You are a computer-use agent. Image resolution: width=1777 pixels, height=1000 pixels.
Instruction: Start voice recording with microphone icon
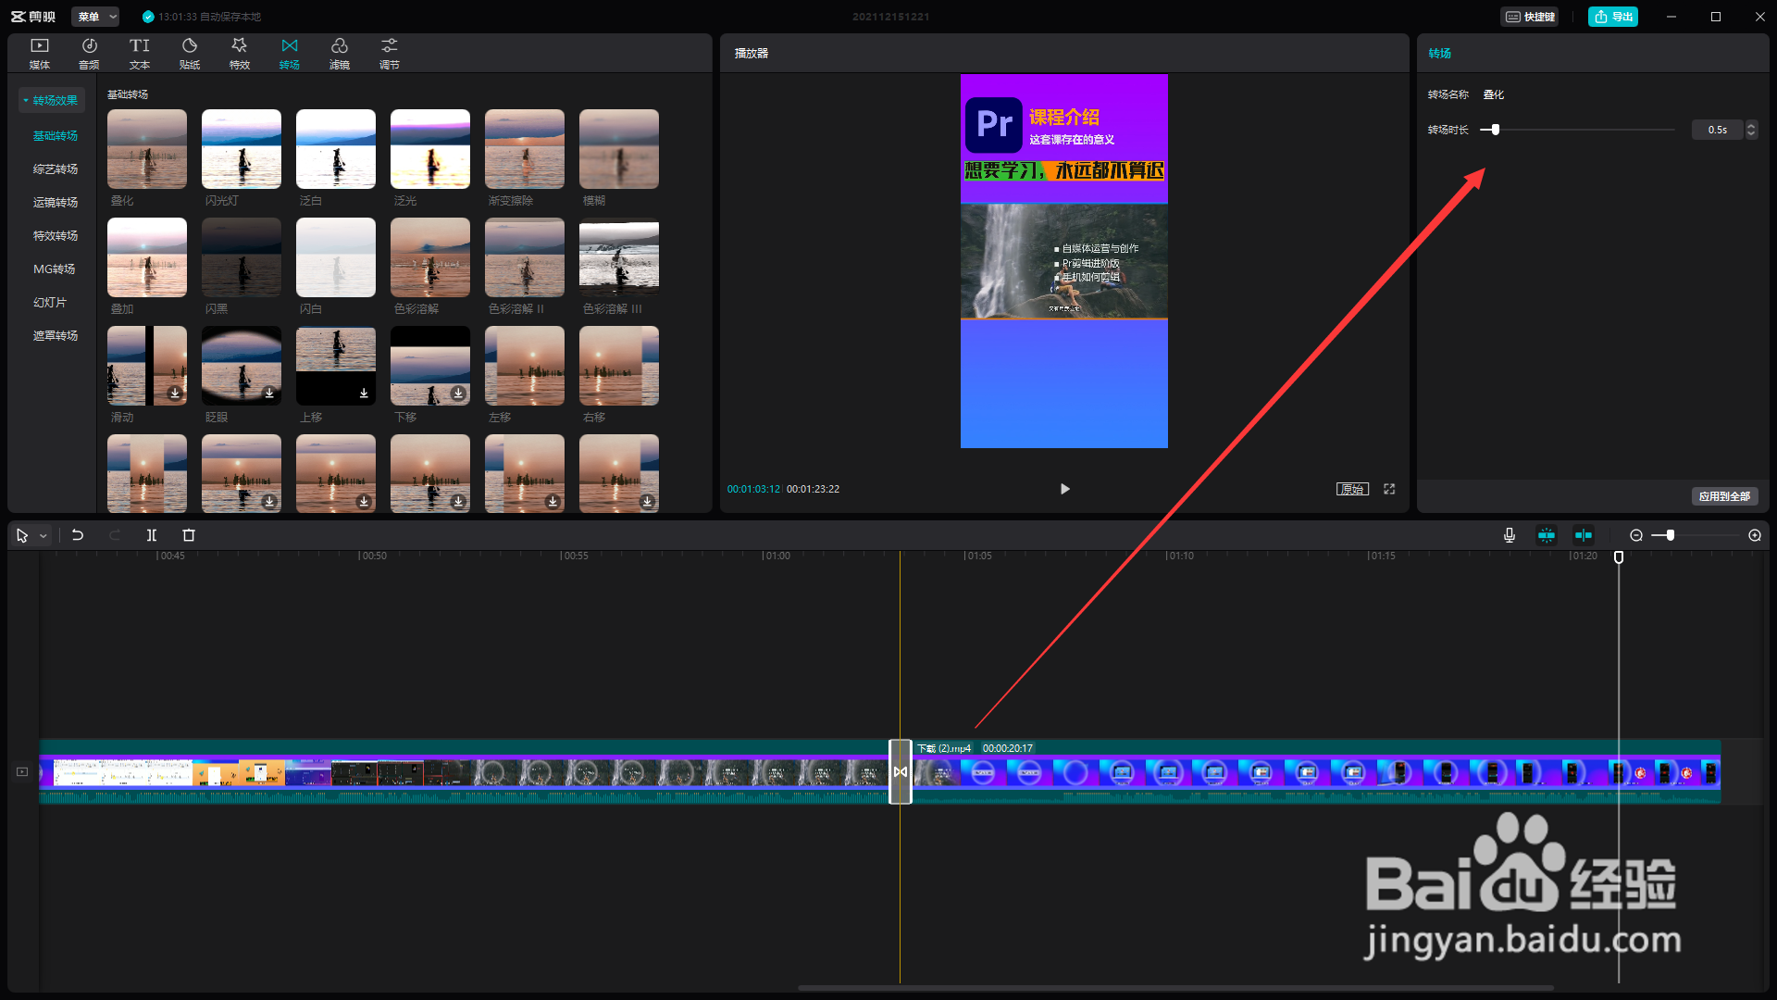[x=1510, y=535]
